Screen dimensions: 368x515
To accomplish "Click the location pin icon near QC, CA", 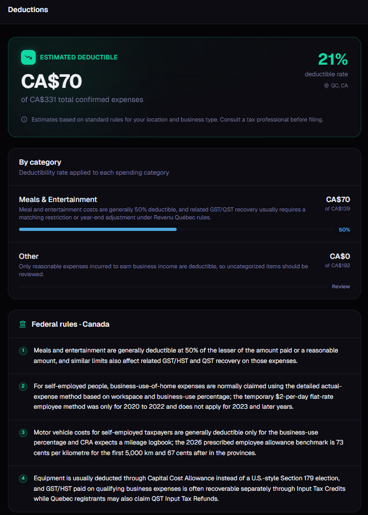I will click(326, 85).
